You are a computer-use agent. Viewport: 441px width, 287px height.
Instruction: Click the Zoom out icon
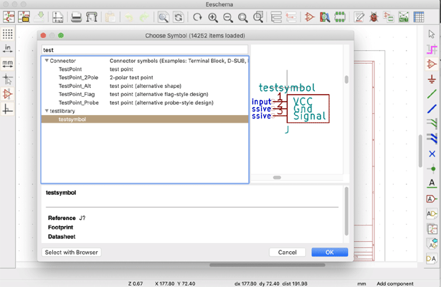pos(228,17)
